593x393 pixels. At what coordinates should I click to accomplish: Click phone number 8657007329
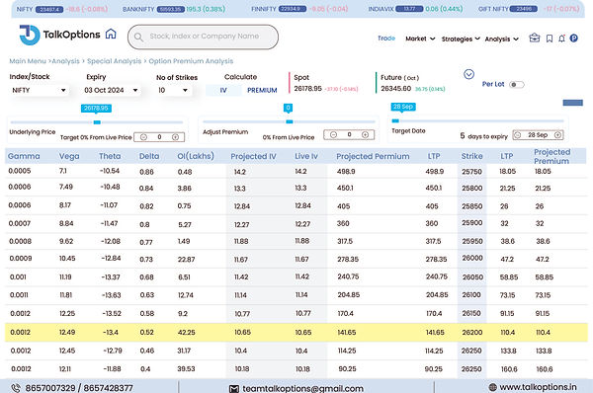click(50, 388)
